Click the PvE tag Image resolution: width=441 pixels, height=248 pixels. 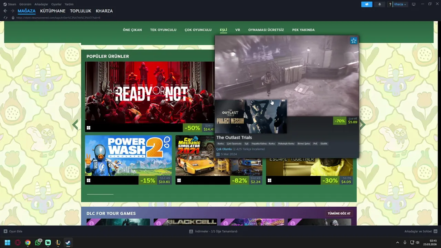click(315, 144)
